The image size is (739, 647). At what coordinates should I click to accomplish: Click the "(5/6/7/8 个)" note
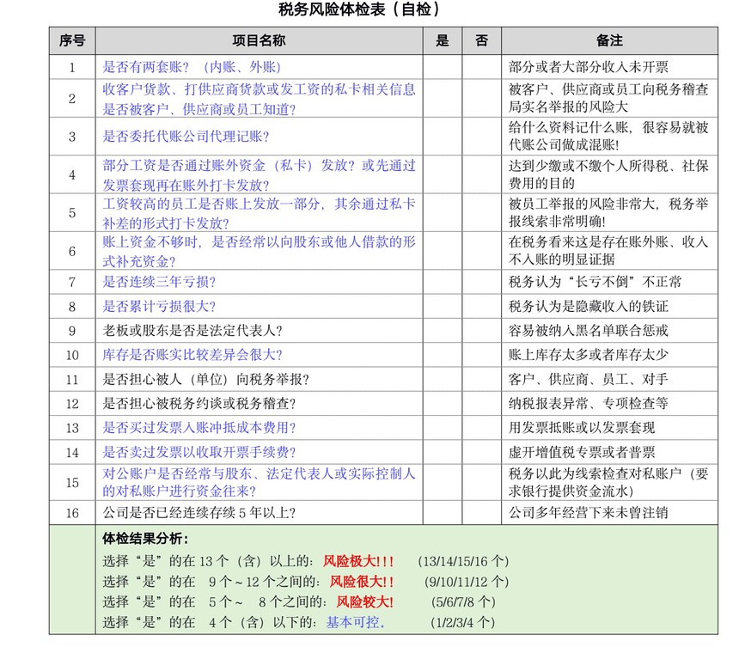tap(463, 601)
